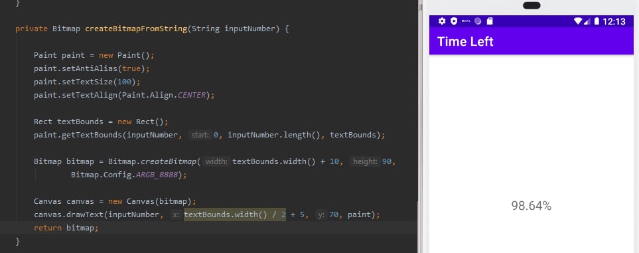Image resolution: width=639 pixels, height=253 pixels.
Task: Click the '100' value in setTextSize
Action: pos(124,82)
